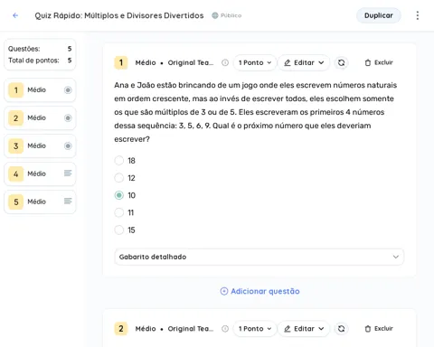Open the Editar dropdown on question 2
The height and width of the screenshot is (347, 434).
(304, 329)
